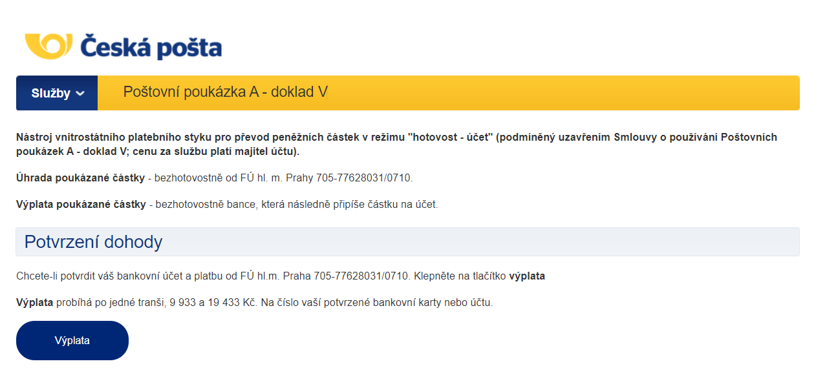Click the Česká pošta wordmark

point(151,47)
